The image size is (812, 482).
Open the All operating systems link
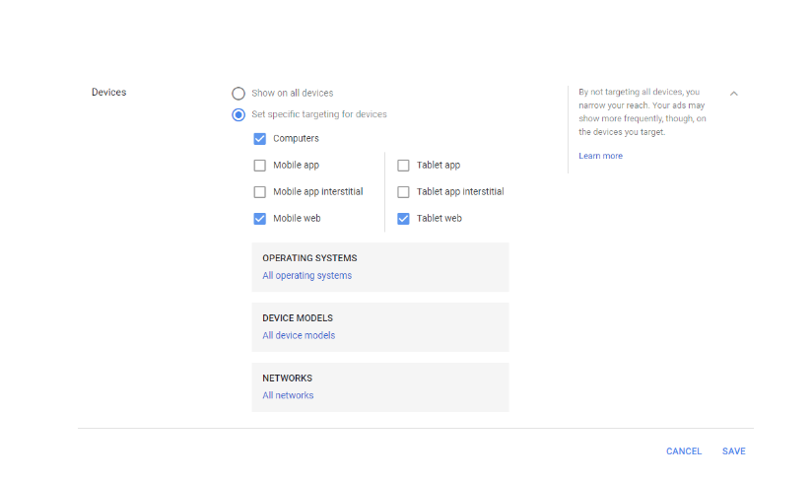pos(306,275)
